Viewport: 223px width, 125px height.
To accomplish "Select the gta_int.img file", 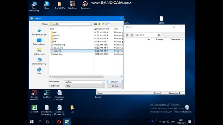I will pyautogui.click(x=58, y=48).
